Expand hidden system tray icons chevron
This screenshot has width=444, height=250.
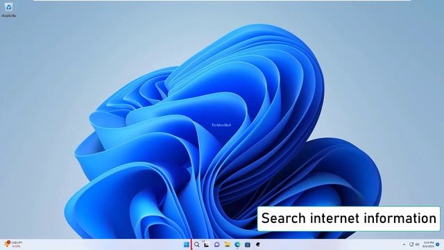coord(404,244)
